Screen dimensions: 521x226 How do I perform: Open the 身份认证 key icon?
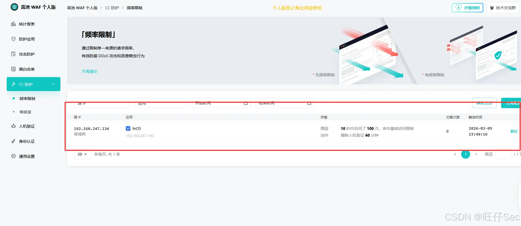[13, 141]
